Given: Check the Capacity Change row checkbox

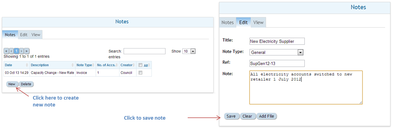Looking at the screenshot, I should 140,73.
